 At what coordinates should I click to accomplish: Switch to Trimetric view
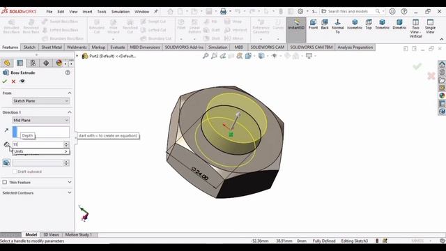383,24
